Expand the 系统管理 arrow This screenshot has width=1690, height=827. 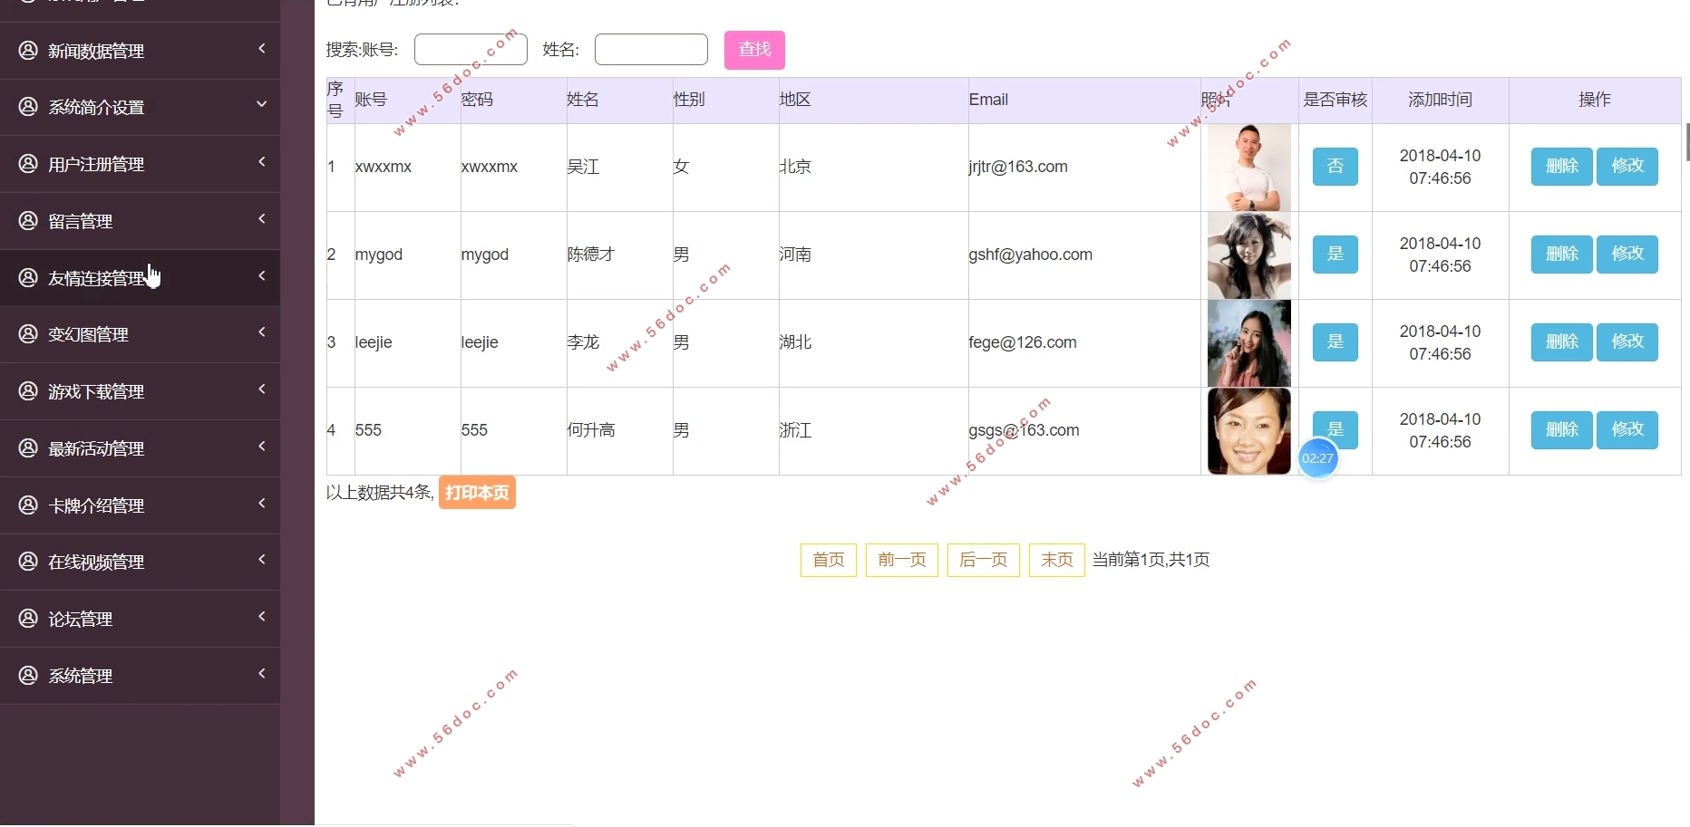point(261,674)
